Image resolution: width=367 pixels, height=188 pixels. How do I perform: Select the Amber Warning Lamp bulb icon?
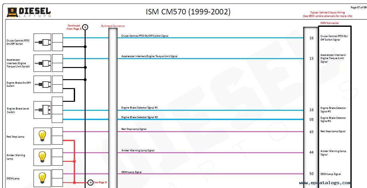coord(42,157)
